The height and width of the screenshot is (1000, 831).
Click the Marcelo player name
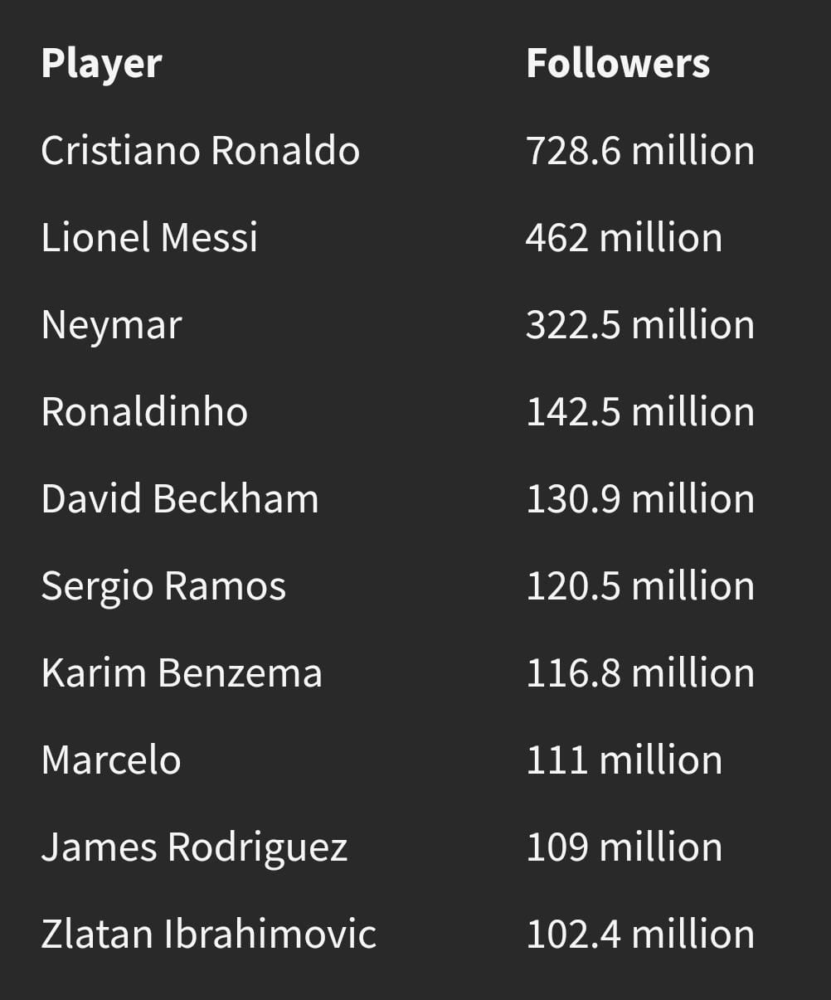111,760
